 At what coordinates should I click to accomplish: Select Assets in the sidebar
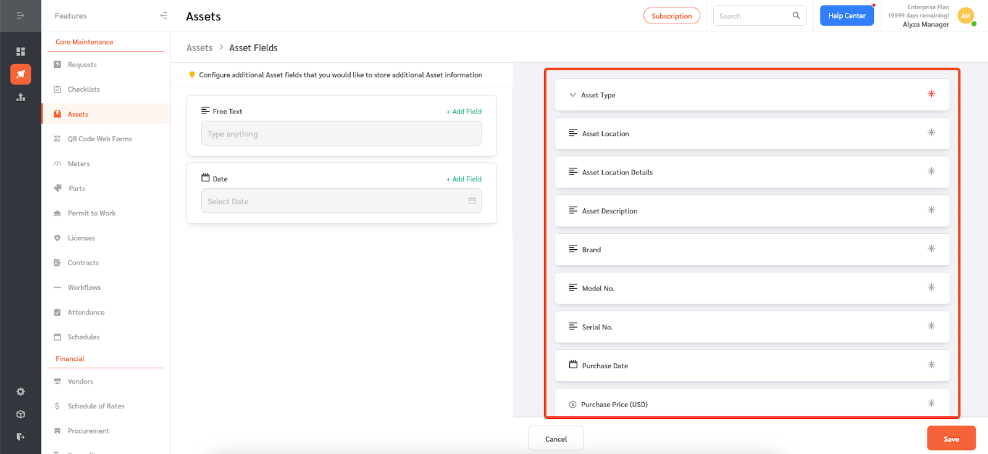pos(78,114)
